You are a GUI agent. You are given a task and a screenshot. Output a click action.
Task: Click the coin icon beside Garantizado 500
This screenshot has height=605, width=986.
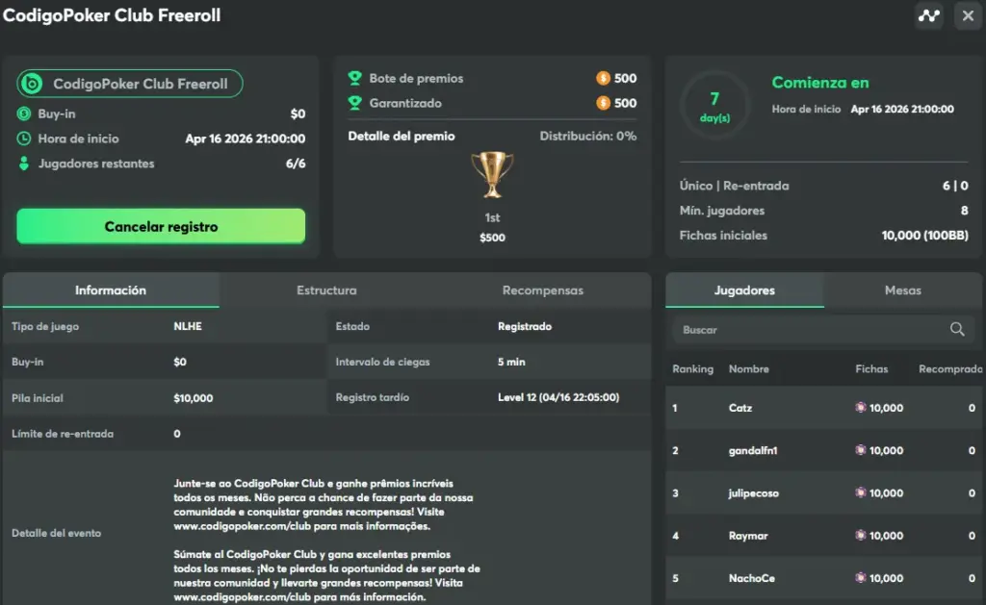[x=603, y=103]
